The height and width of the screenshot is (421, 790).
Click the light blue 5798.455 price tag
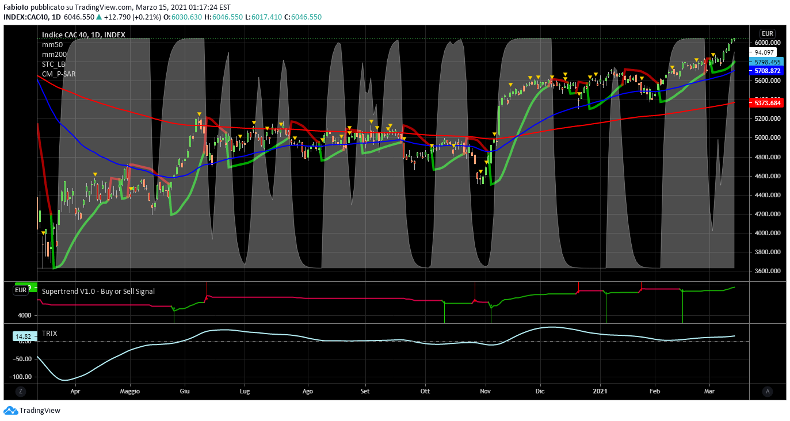click(768, 62)
